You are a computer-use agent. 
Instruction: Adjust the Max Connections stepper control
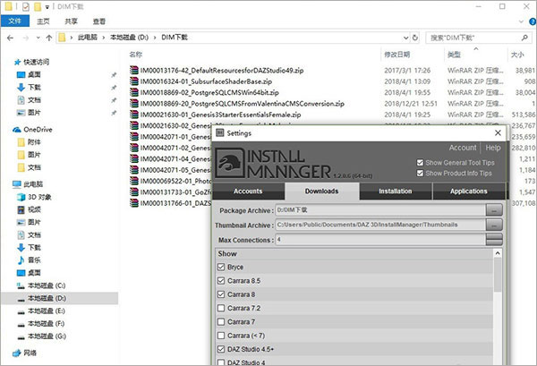[494, 240]
